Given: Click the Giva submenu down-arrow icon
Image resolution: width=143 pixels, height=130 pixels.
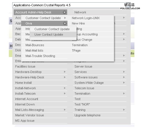Looking at the screenshot, I should (65, 23).
